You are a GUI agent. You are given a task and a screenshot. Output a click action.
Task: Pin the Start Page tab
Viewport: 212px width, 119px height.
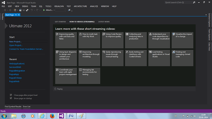click(x=16, y=15)
